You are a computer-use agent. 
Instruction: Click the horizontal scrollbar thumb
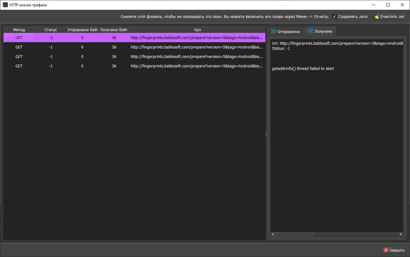294,234
